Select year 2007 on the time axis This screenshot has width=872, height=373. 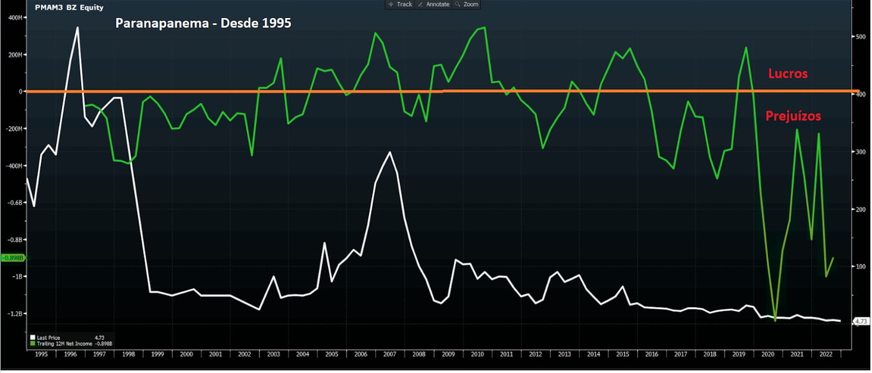tap(390, 353)
